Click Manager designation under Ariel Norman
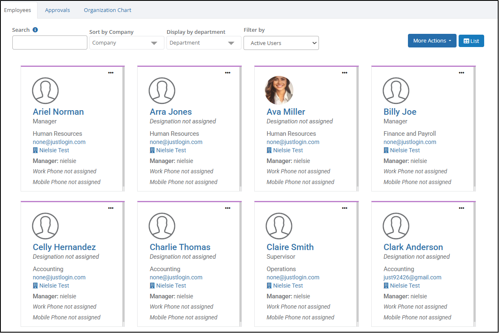499x333 pixels. (x=45, y=121)
